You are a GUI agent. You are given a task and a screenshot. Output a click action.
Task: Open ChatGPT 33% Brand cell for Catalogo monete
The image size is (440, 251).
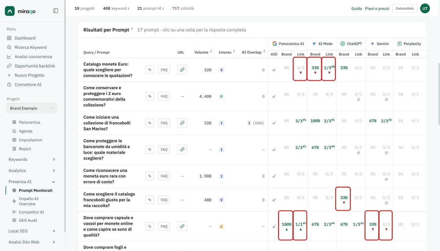tap(344, 68)
